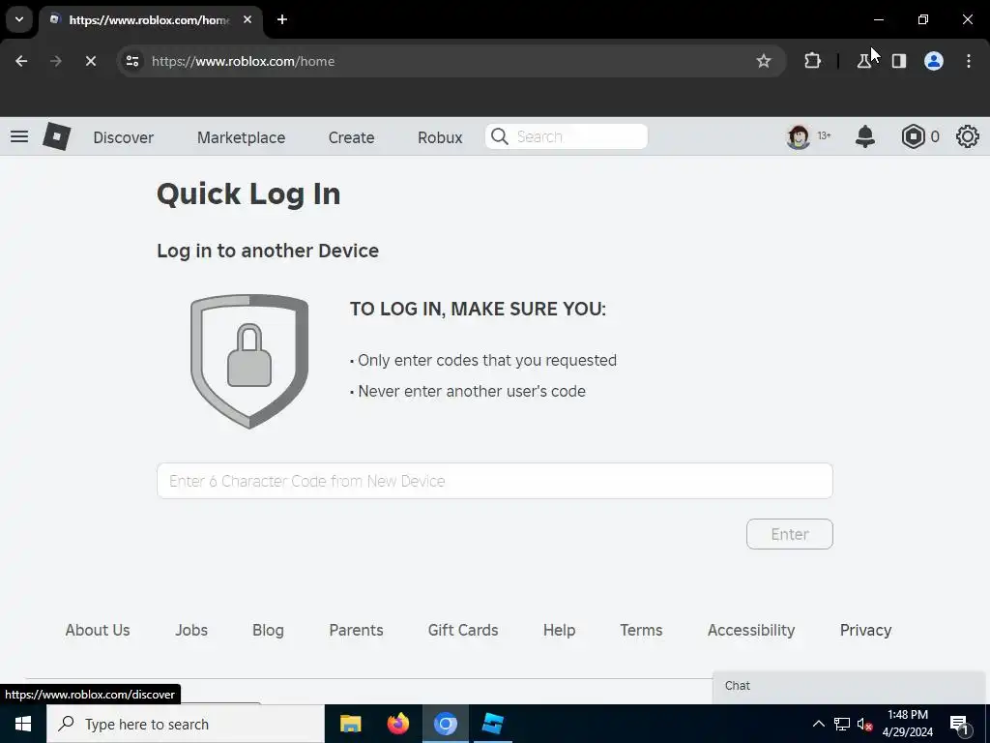
Task: Close the roblox.com/home tab
Action: (x=247, y=19)
